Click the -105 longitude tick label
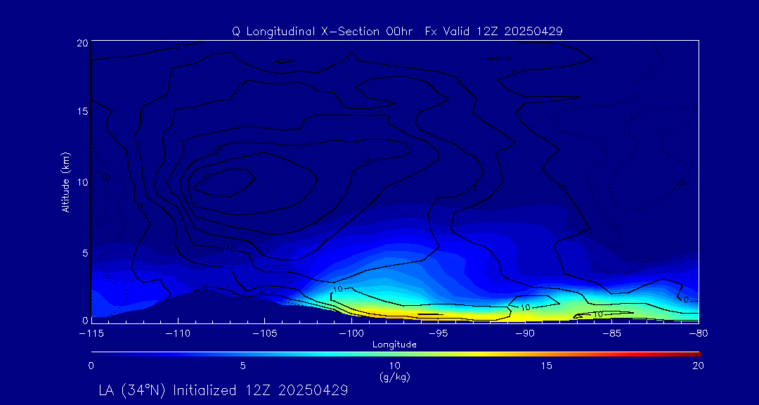 265,333
